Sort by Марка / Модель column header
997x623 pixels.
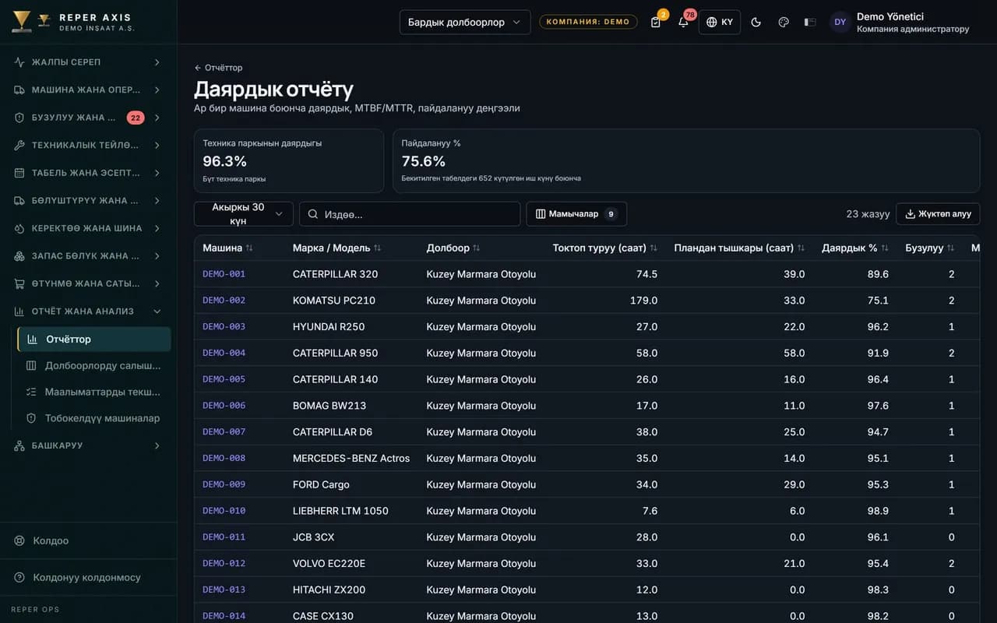tap(337, 248)
